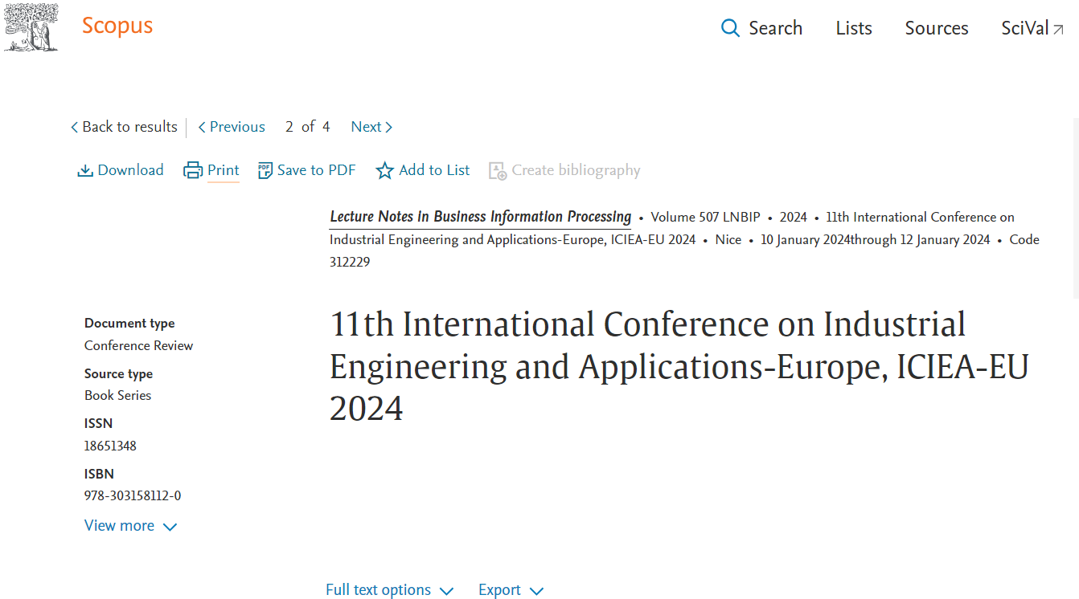
Task: Expand the View more details section
Action: coord(130,526)
